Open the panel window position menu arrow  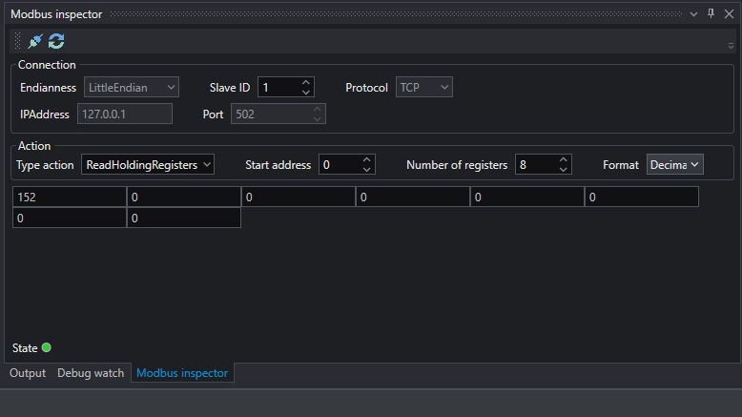pyautogui.click(x=693, y=14)
